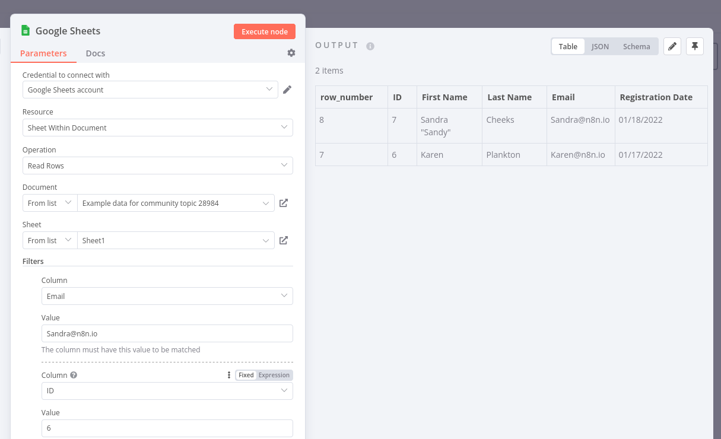The image size is (721, 439).
Task: Open the Email filter column dropdown
Action: (167, 296)
